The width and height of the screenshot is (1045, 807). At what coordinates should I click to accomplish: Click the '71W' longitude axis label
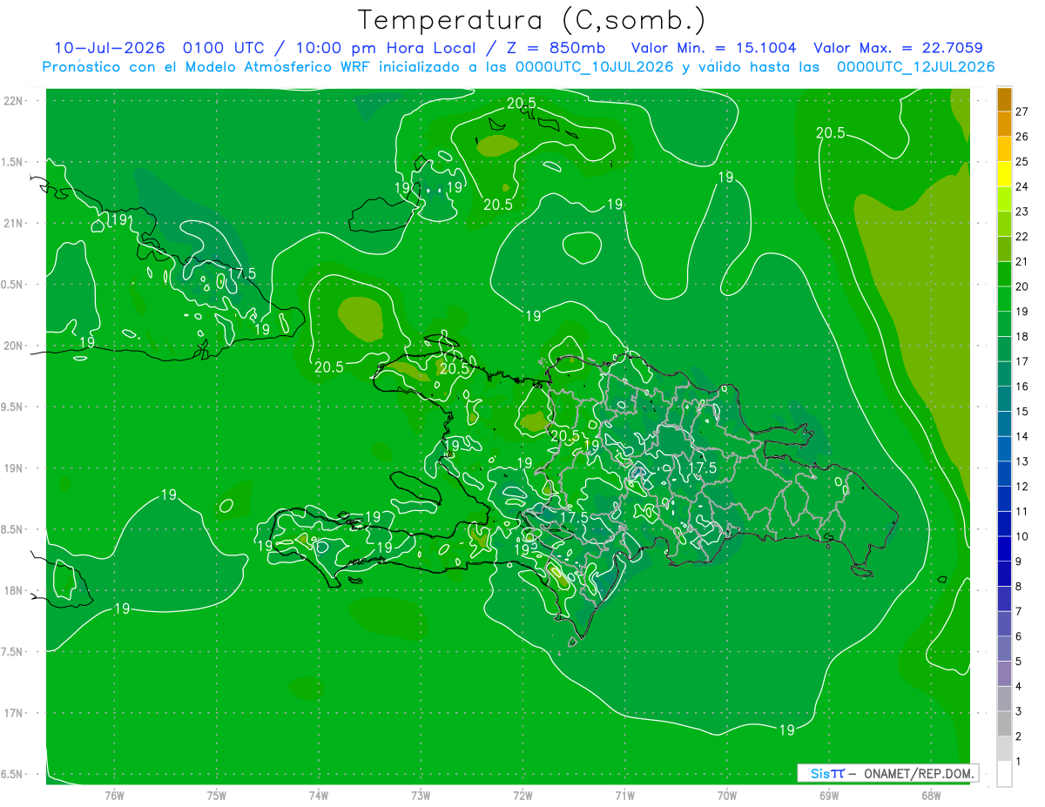[x=624, y=796]
